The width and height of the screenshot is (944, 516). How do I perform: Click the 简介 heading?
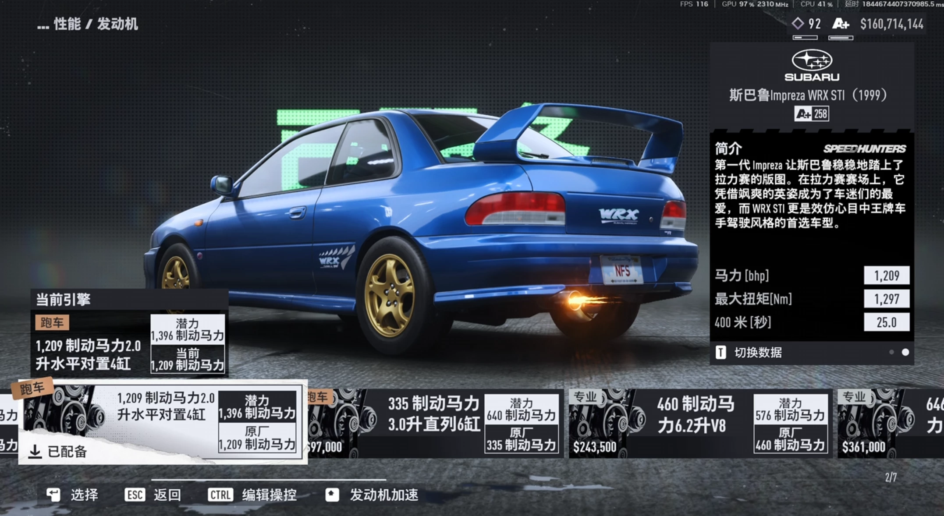pos(728,148)
